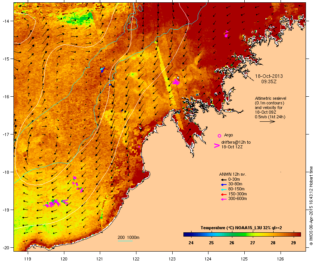Click the 0.5m/s (1kt 24h) label

(270, 117)
